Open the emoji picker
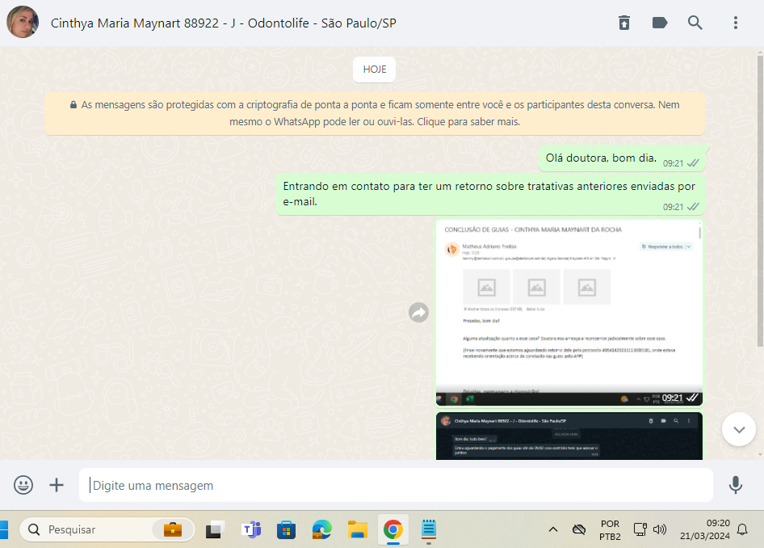Screen dimensions: 764x548 tap(23, 485)
